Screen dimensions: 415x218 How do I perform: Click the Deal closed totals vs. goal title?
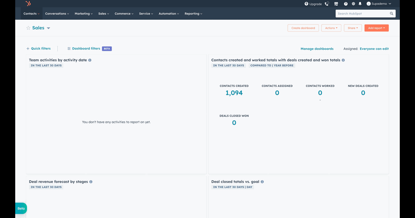coord(235,182)
